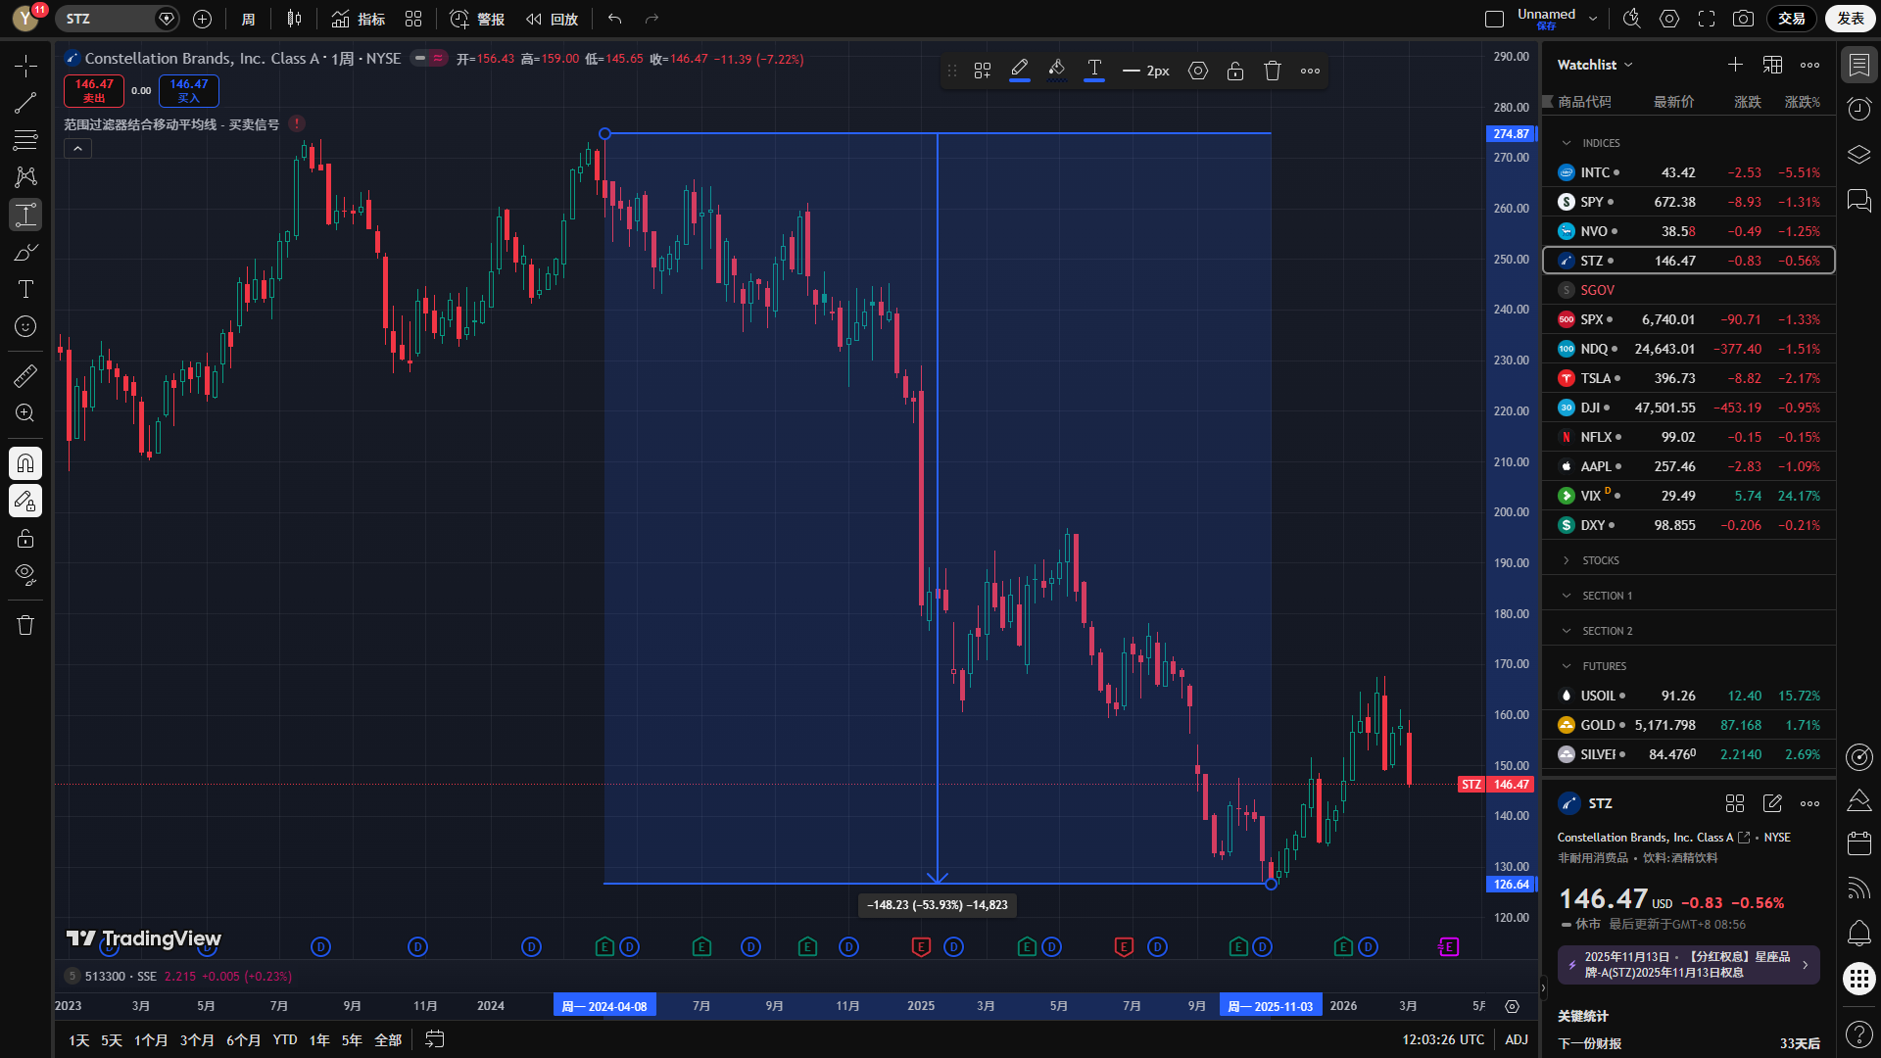Click the 交易 trade button
The image size is (1881, 1058).
(x=1792, y=19)
